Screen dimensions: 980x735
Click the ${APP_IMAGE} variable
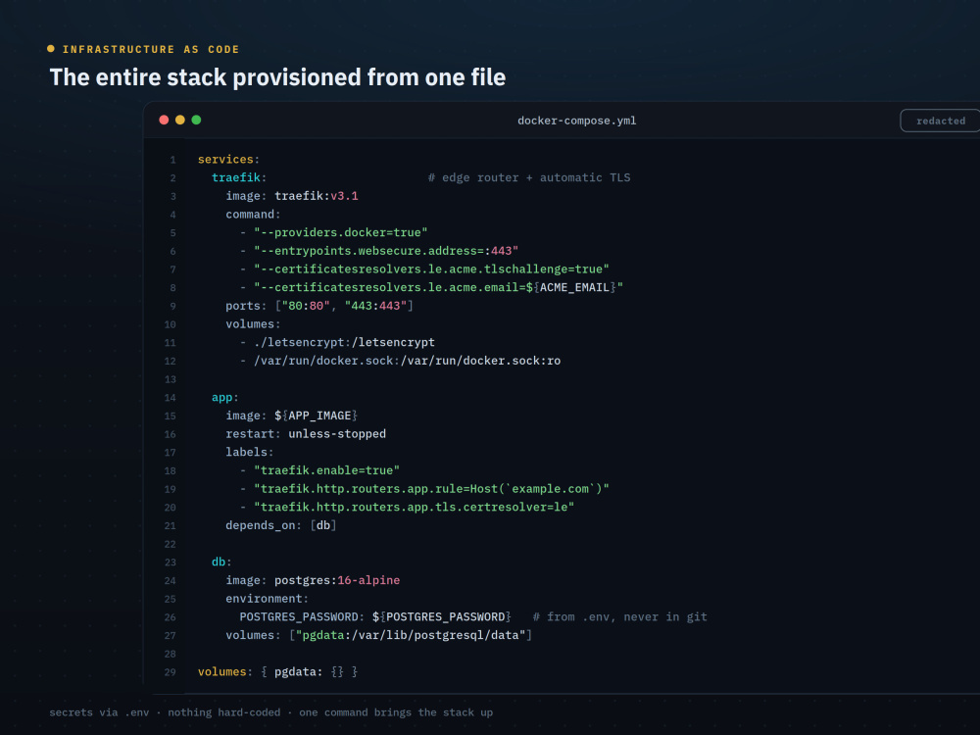[317, 416]
